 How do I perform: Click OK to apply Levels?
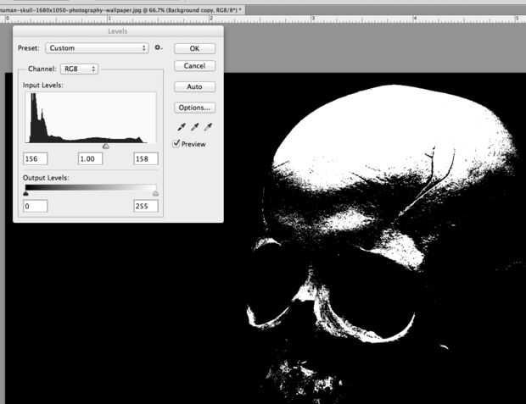pyautogui.click(x=194, y=48)
